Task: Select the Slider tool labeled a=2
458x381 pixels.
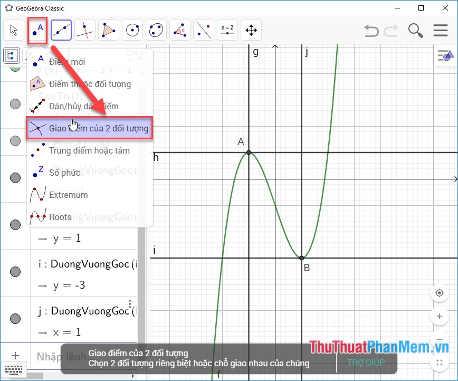Action: pyautogui.click(x=227, y=30)
